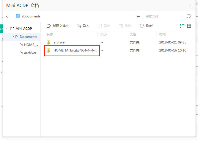This screenshot has width=198, height=161.
Task: Click the enter arrow icon to go to path
Action: pos(138,16)
